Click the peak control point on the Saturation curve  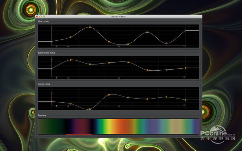71,60
